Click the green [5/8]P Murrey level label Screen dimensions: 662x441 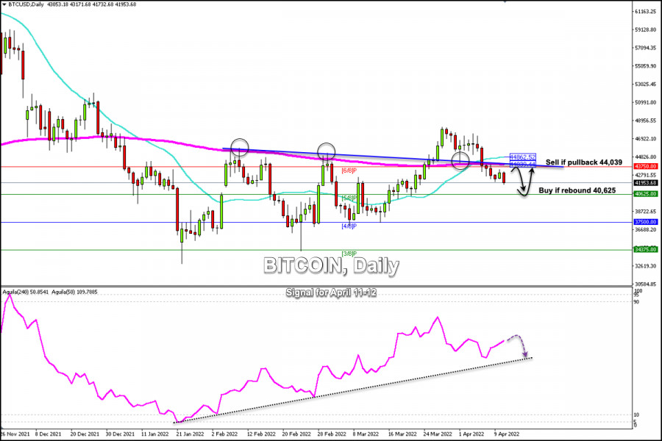tap(349, 198)
